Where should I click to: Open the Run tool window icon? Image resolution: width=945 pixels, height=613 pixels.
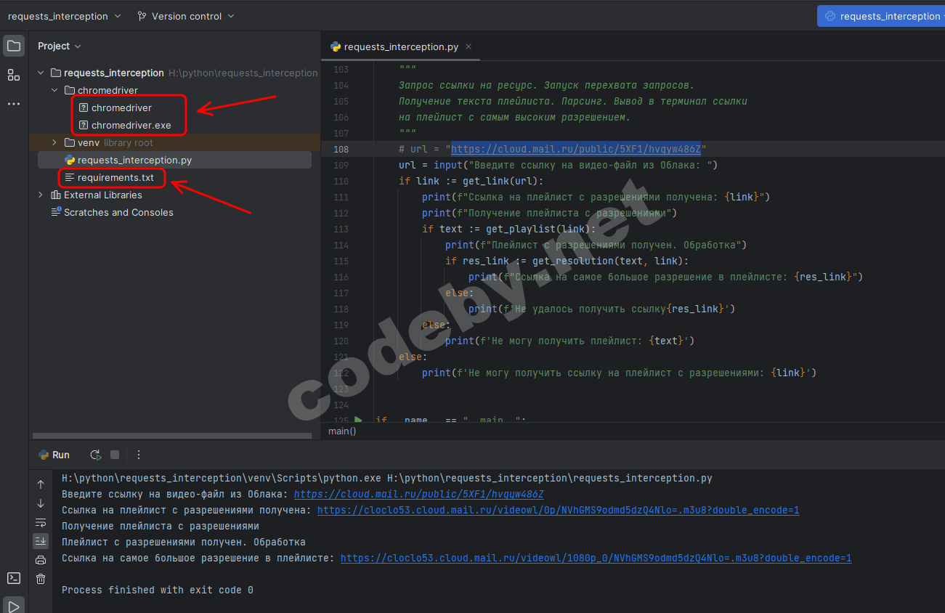click(14, 606)
